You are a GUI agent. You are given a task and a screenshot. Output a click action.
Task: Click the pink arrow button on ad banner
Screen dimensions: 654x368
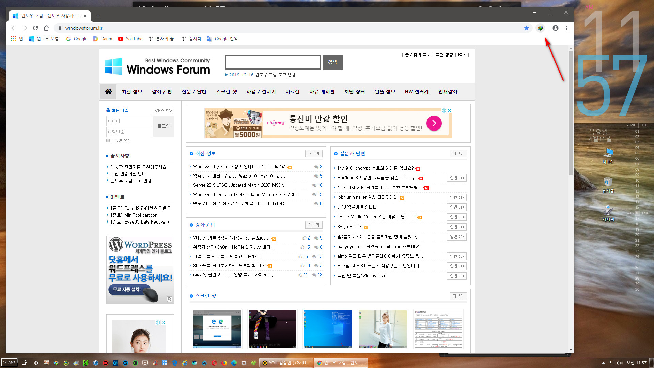point(434,123)
